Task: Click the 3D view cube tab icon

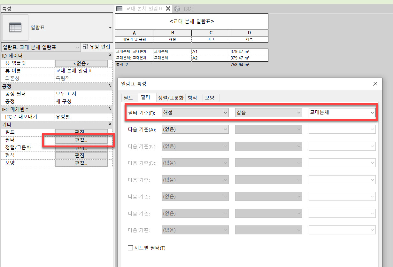Action: tap(177, 9)
